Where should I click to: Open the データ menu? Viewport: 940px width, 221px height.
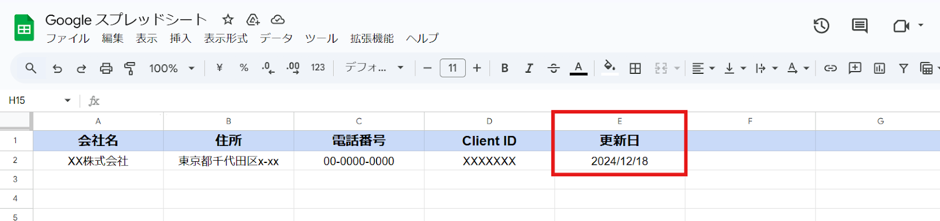click(276, 39)
